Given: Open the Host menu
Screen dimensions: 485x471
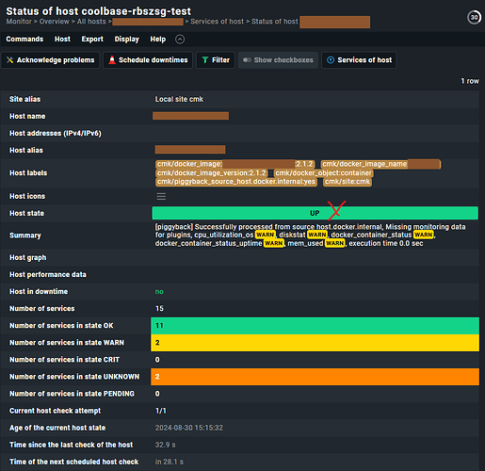Looking at the screenshot, I should tap(62, 40).
